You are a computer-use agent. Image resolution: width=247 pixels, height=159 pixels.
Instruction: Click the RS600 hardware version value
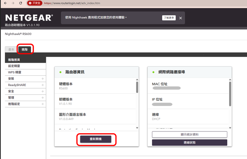[x=63, y=88]
